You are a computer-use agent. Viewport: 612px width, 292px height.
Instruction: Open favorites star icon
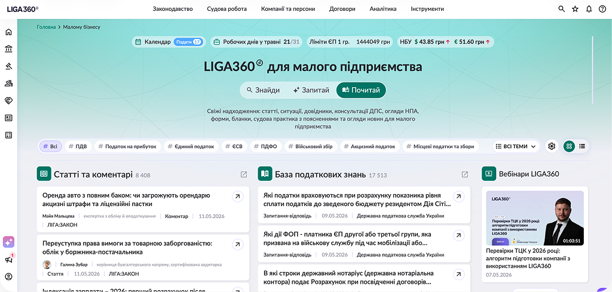pos(576,9)
